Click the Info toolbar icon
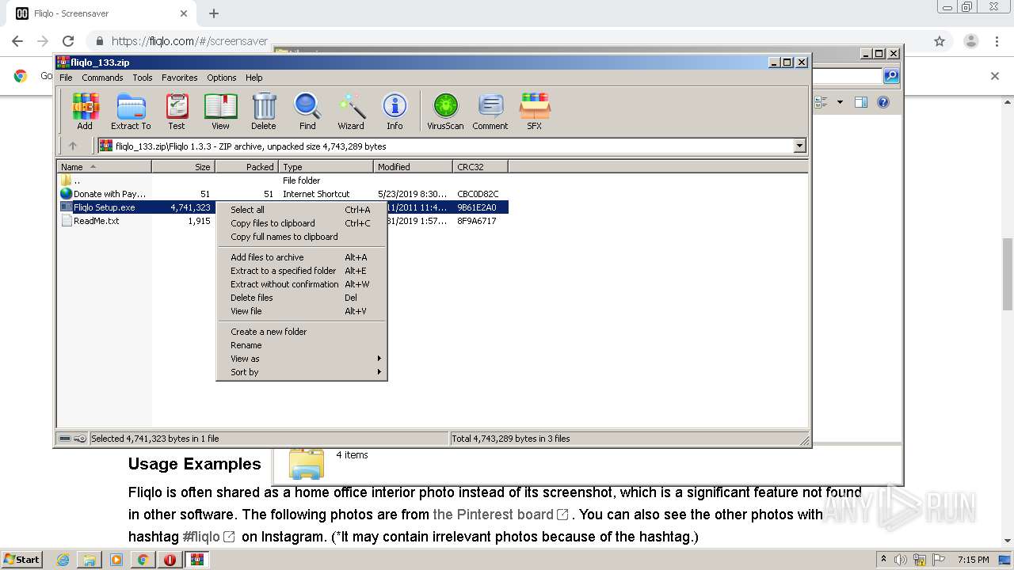Screen dimensions: 1014x570 tap(395, 111)
